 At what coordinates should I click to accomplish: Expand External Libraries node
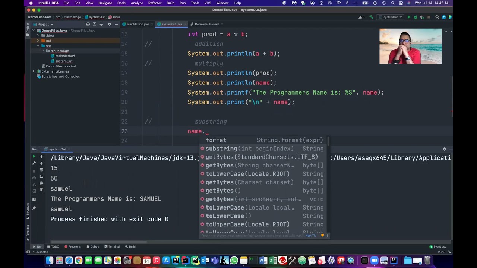click(x=34, y=71)
